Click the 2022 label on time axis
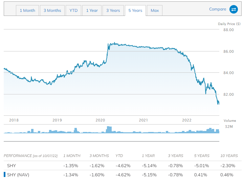This screenshot has width=244, height=179. (x=187, y=120)
